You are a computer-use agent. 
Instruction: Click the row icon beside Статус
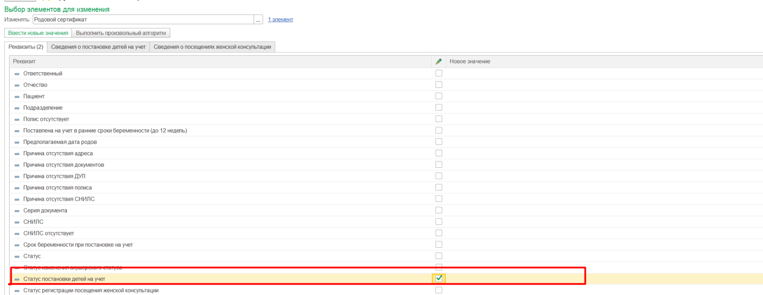click(17, 257)
